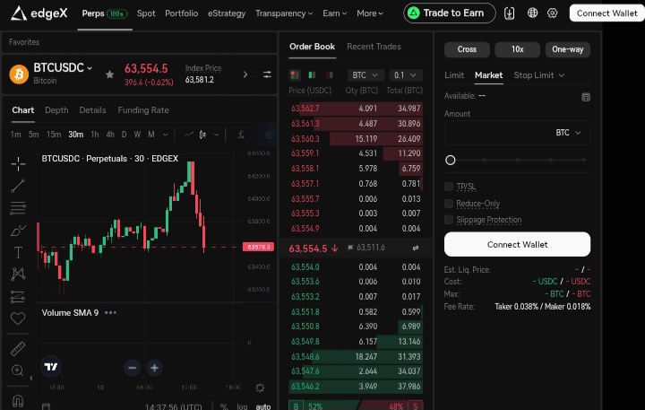Change the 10x leverage button
The width and height of the screenshot is (645, 410).
click(518, 49)
